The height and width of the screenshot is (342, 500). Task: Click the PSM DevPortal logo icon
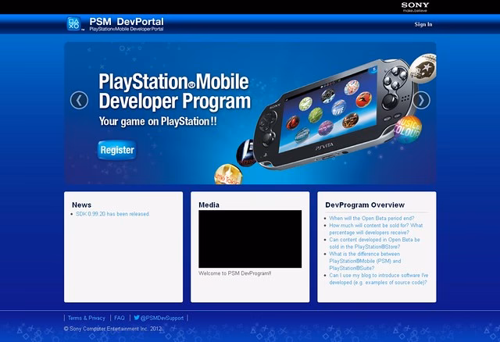pyautogui.click(x=76, y=23)
